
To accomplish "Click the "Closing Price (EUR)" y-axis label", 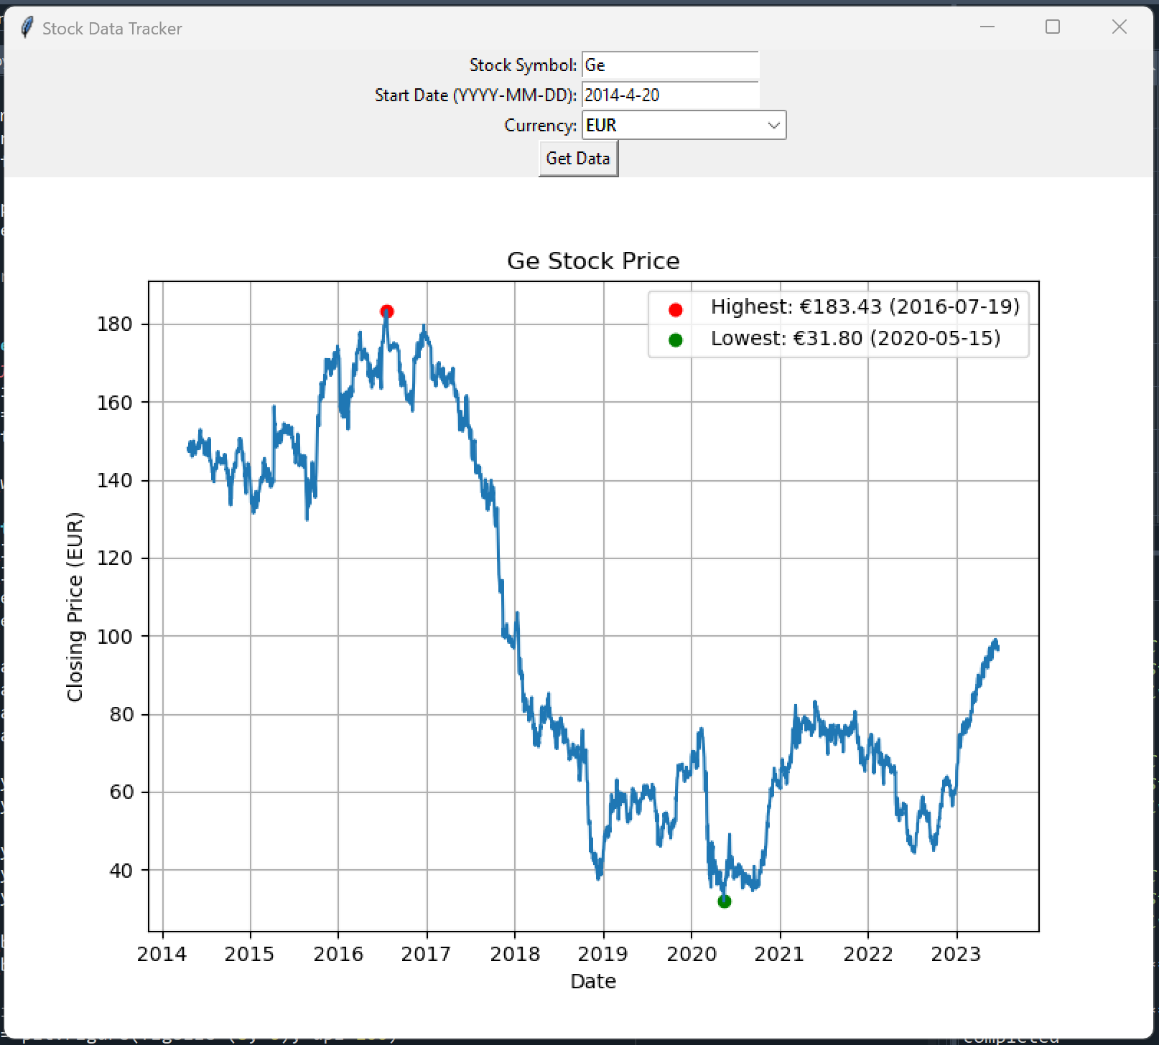I will click(75, 606).
